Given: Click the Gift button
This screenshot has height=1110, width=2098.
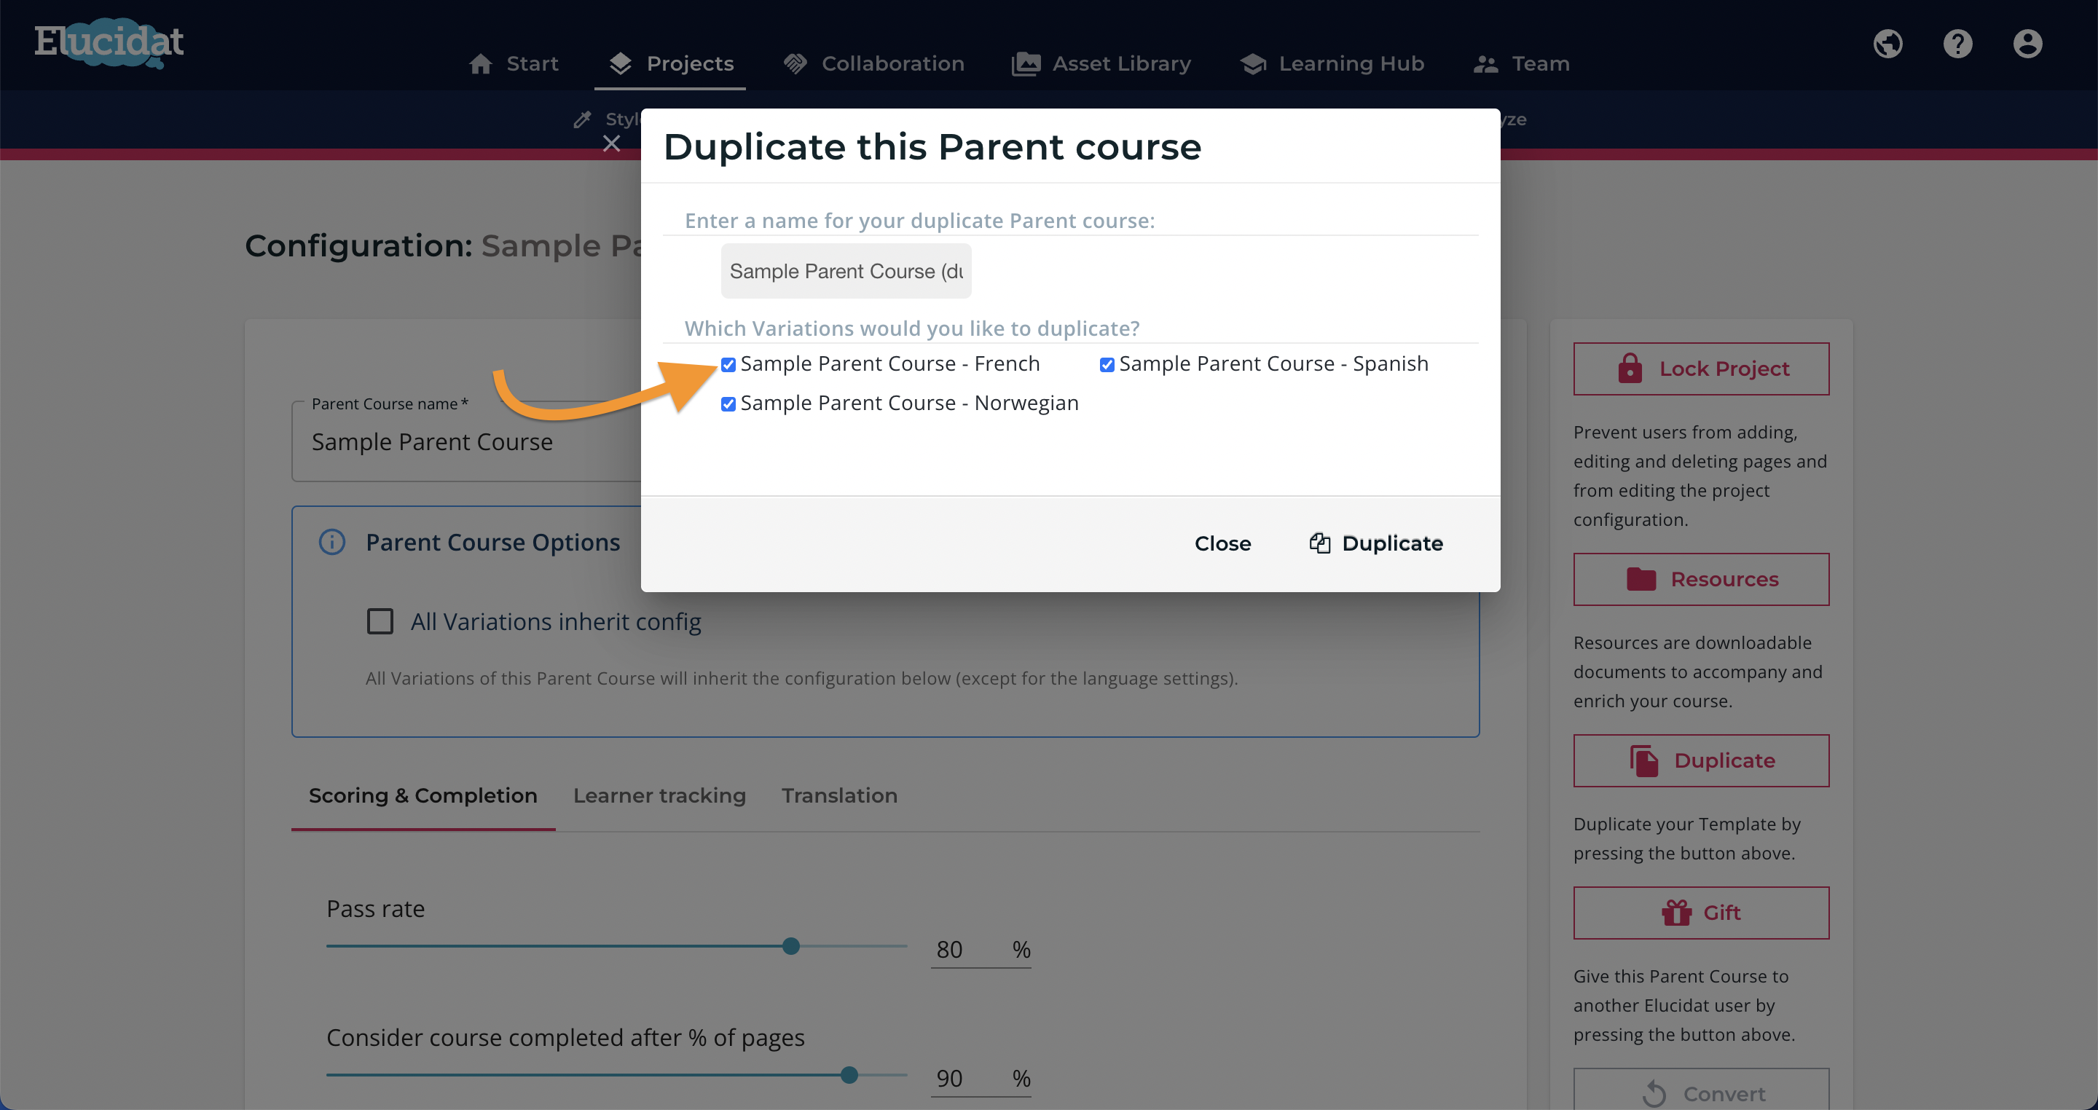Looking at the screenshot, I should click(x=1702, y=913).
